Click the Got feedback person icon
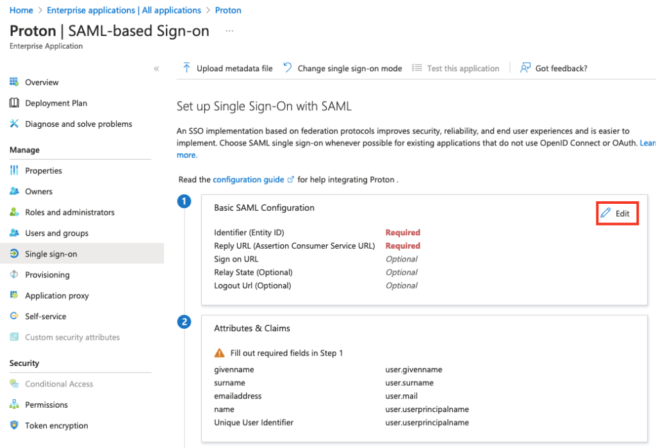The height and width of the screenshot is (448, 656). 525,68
